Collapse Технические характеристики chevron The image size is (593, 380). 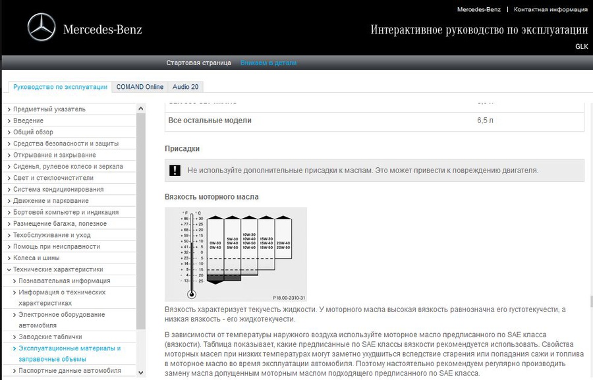tap(9, 269)
